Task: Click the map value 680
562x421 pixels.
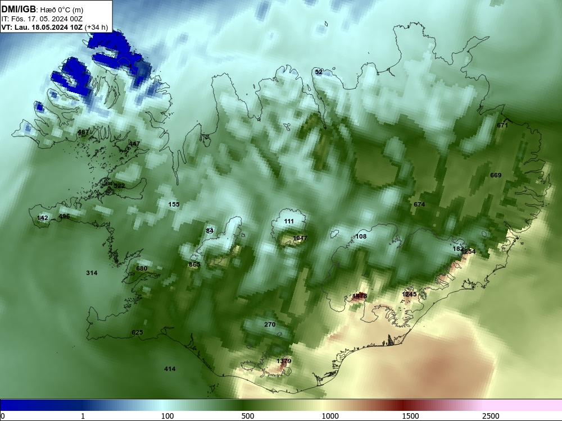Action: pos(142,268)
